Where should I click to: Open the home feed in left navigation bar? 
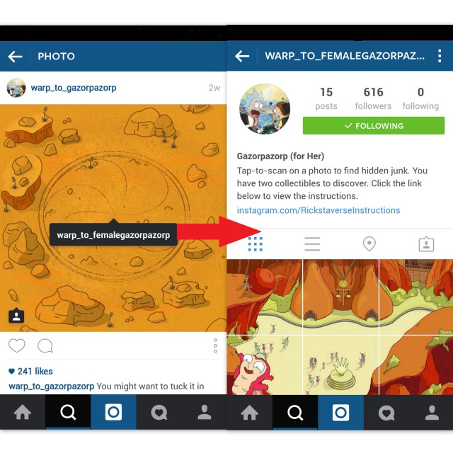23,412
